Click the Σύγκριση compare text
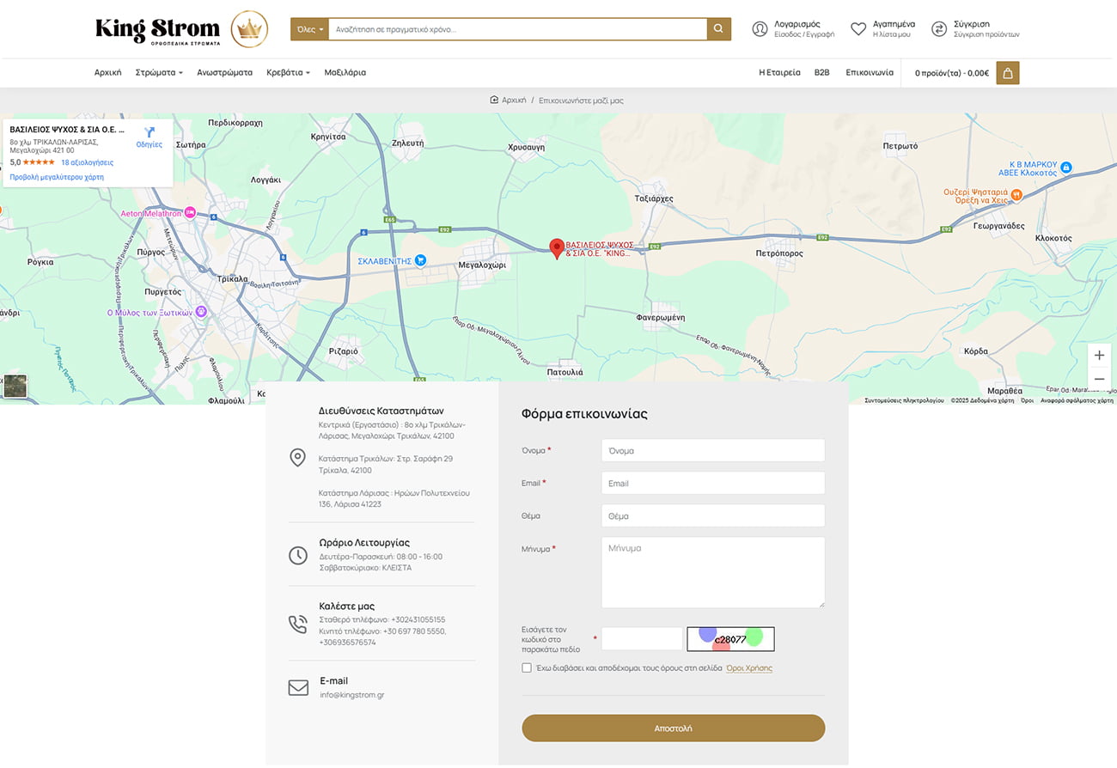This screenshot has height=768, width=1117. 972,24
